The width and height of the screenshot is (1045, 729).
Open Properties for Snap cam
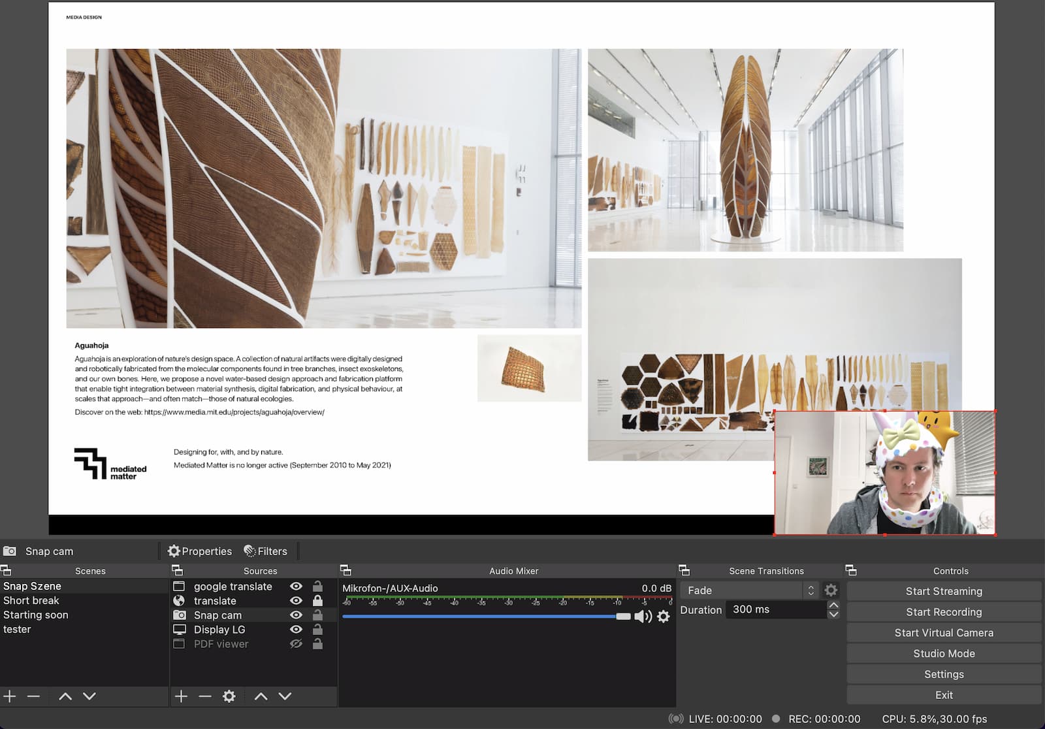click(x=200, y=551)
